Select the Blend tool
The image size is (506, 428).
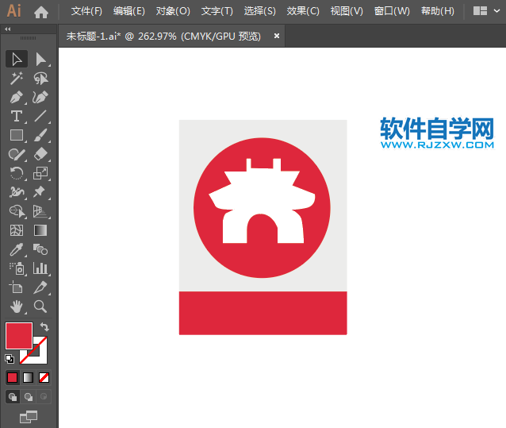40,249
